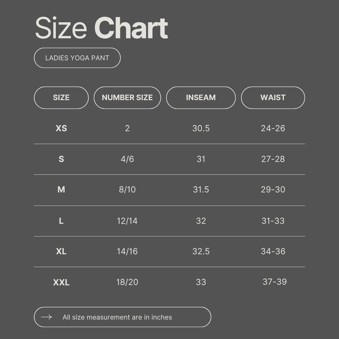339x339 pixels.
Task: Click the 32.5 inseam value
Action: coord(201,251)
